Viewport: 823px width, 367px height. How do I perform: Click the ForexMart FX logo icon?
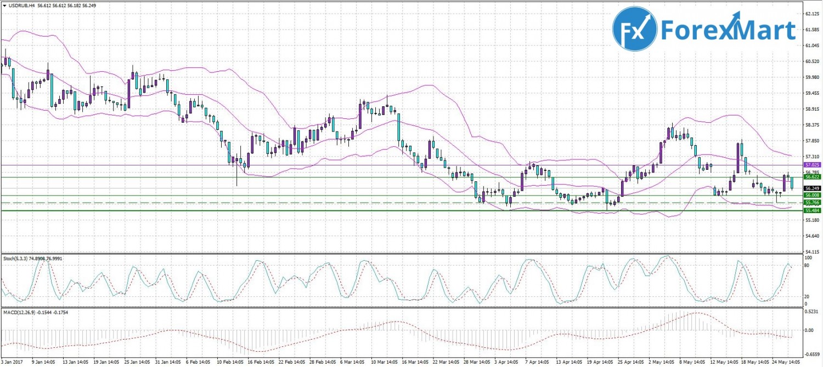point(635,28)
